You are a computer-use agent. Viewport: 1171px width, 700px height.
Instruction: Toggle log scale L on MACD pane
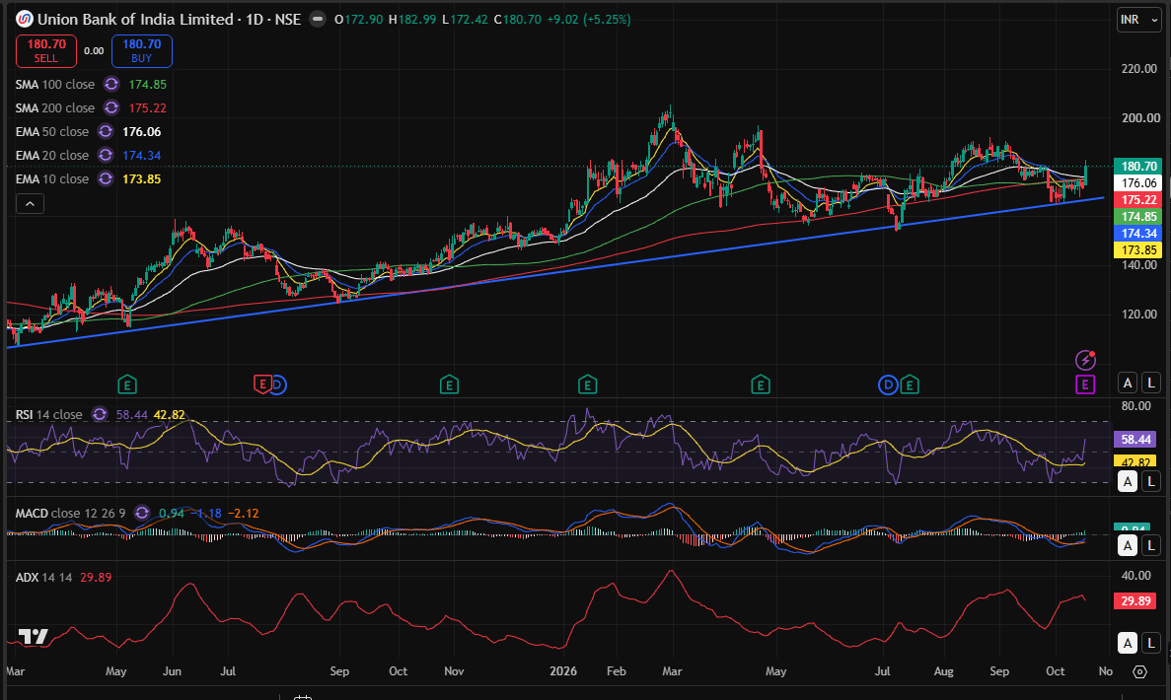1151,545
